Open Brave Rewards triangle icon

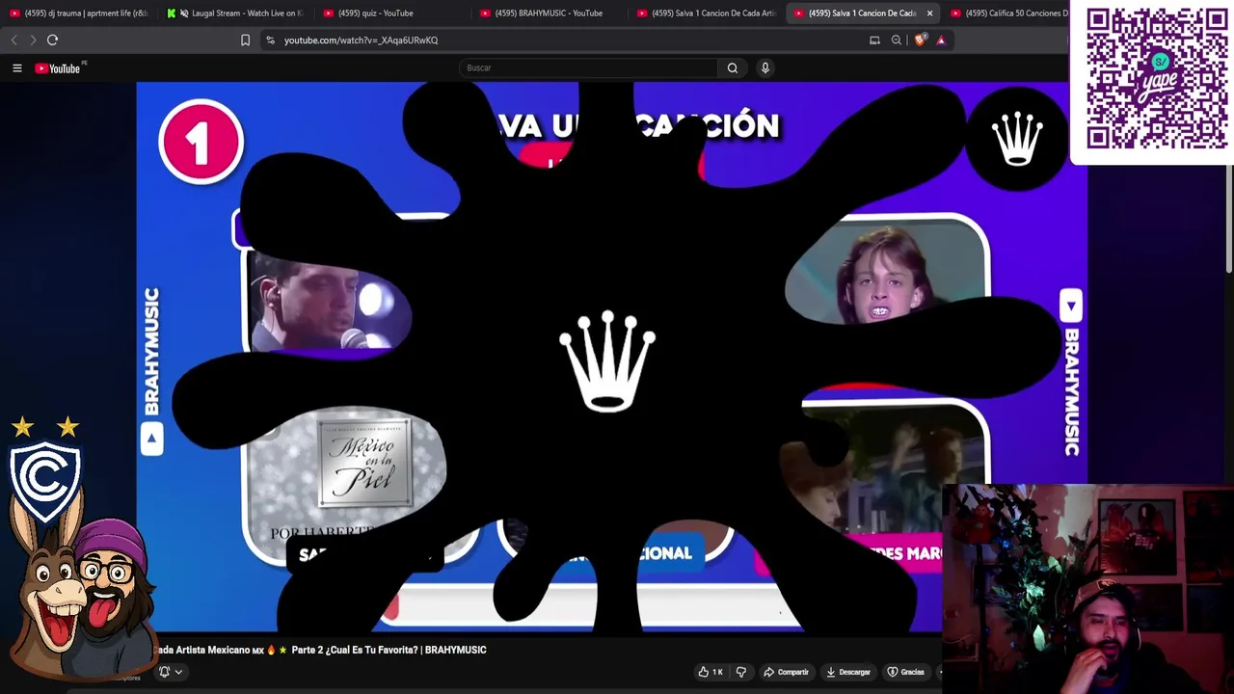(941, 40)
